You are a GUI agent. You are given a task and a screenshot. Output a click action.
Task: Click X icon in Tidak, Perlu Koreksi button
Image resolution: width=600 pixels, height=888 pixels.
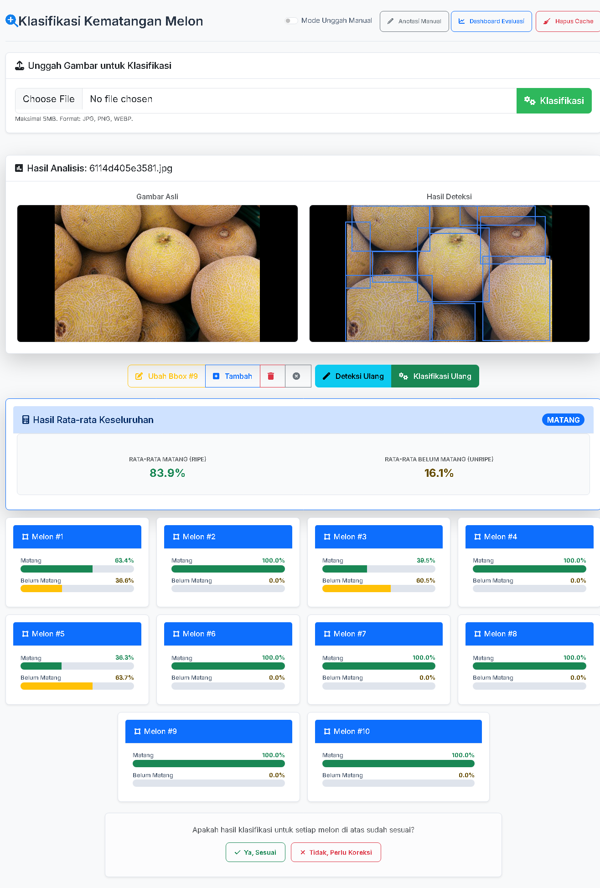pos(303,852)
